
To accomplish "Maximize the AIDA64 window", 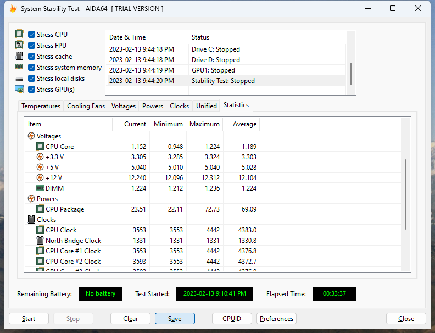I will [x=393, y=8].
